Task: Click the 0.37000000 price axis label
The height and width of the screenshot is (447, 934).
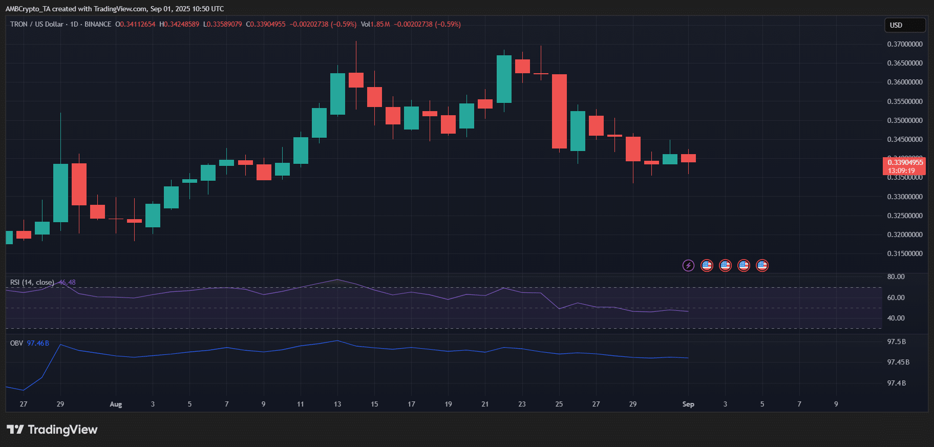Action: pyautogui.click(x=905, y=44)
